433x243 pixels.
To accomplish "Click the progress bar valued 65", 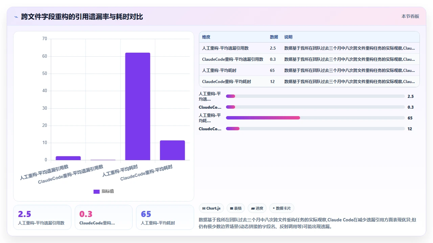I will (315, 118).
